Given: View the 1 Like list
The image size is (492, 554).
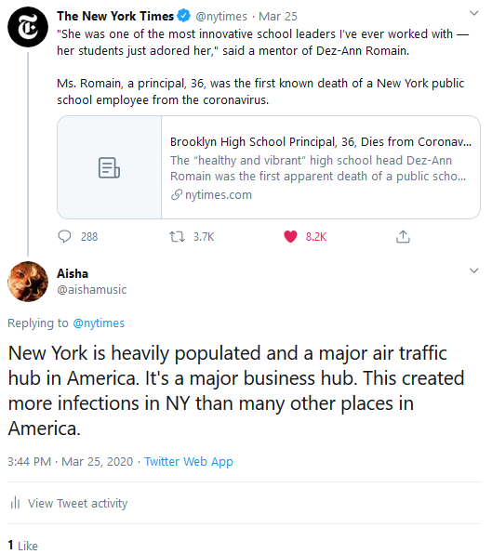Looking at the screenshot, I should pyautogui.click(x=22, y=545).
